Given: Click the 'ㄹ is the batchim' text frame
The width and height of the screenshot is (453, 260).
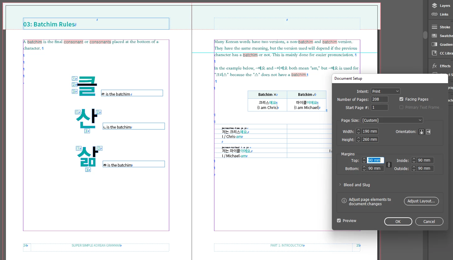Looking at the screenshot, I should click(x=132, y=93).
